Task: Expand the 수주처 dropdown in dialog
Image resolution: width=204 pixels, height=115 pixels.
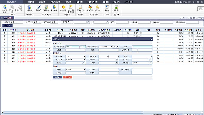Action: [x=75, y=69]
